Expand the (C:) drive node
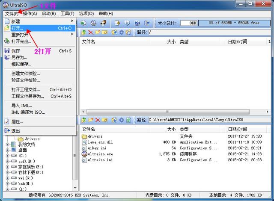The width and height of the screenshot is (274, 201). tap(7, 156)
